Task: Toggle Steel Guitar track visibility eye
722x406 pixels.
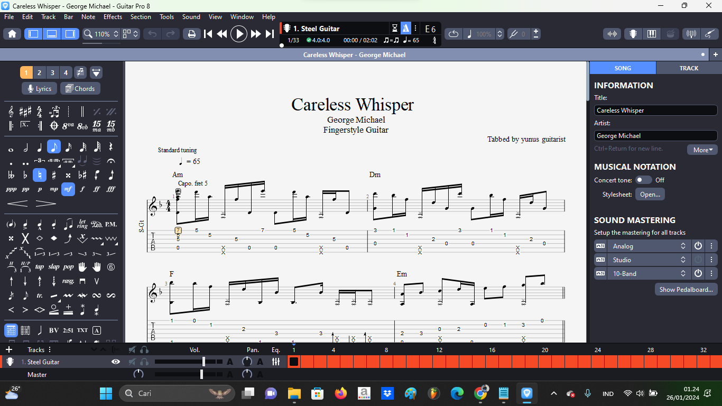Action: [x=116, y=362]
